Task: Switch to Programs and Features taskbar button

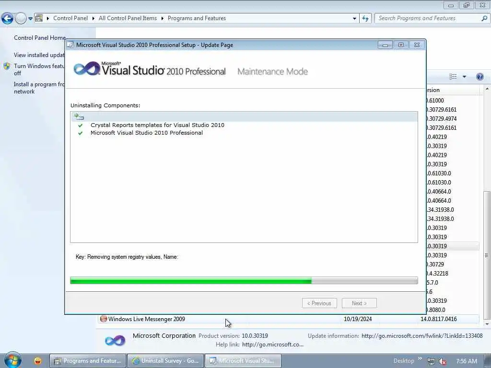Action: (88, 361)
